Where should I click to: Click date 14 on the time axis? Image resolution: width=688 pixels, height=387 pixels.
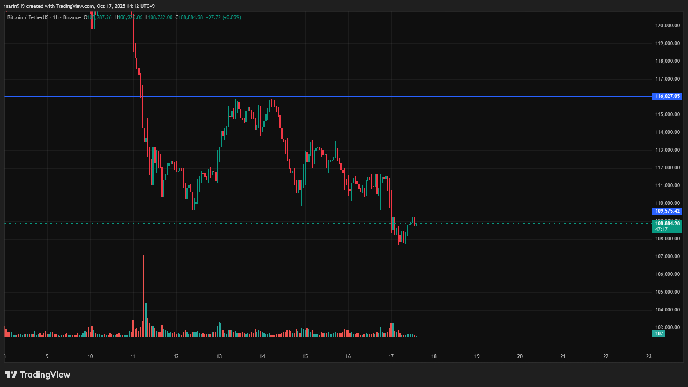[262, 356]
